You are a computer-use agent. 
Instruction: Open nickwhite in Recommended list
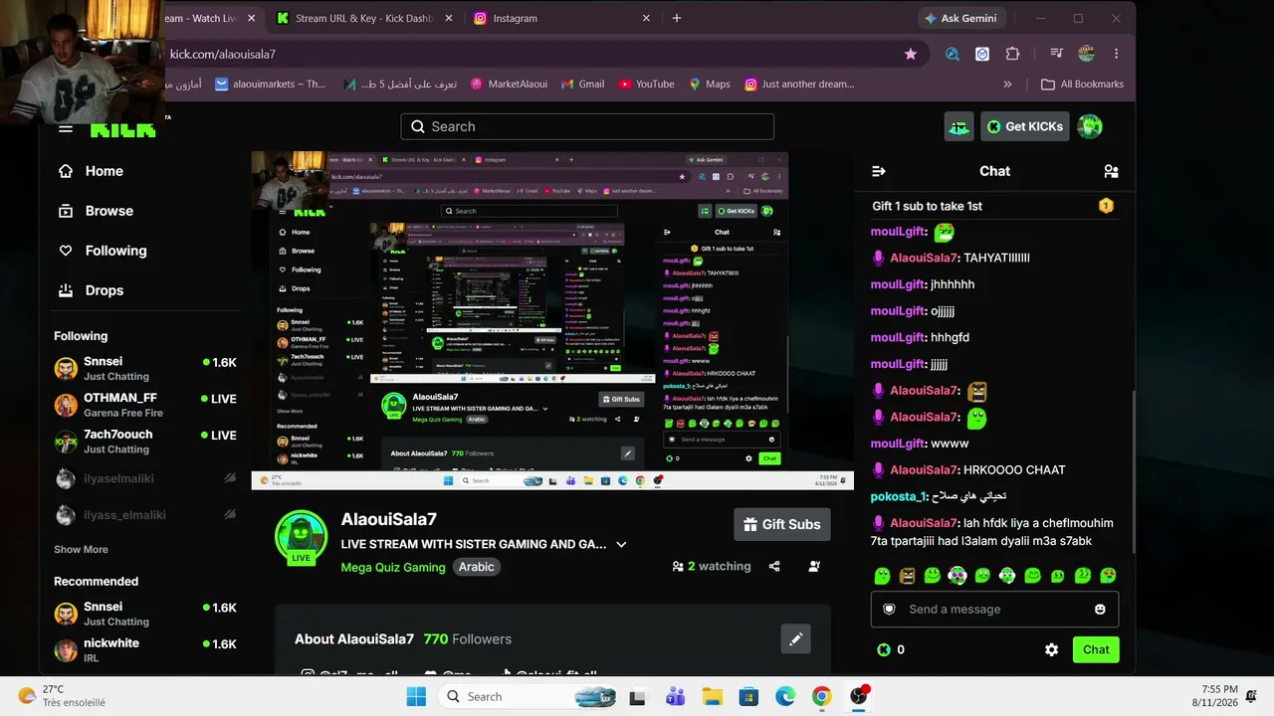[x=145, y=649]
